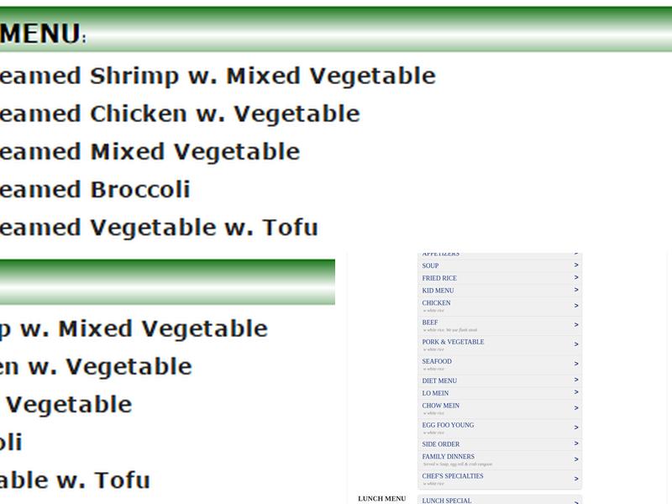Click the chevron on the SIDE ORDER row
This screenshot has width=672, height=504.
click(576, 444)
